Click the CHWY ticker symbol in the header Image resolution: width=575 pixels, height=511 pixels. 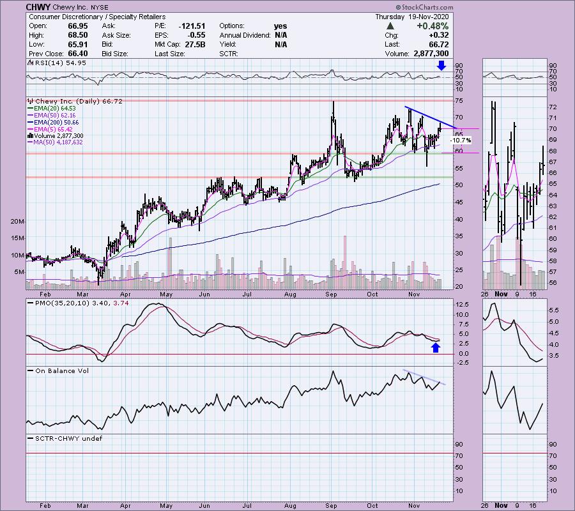click(x=38, y=7)
